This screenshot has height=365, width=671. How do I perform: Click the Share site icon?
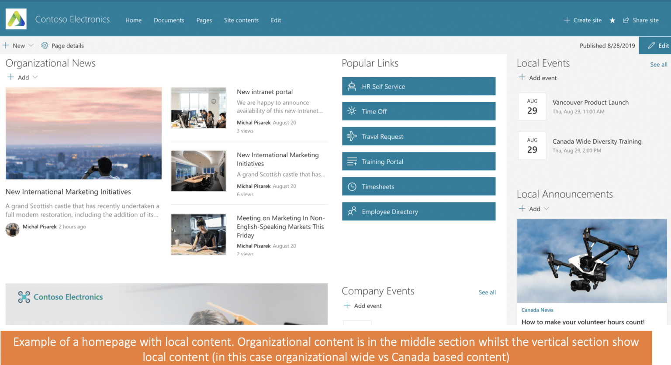click(626, 20)
